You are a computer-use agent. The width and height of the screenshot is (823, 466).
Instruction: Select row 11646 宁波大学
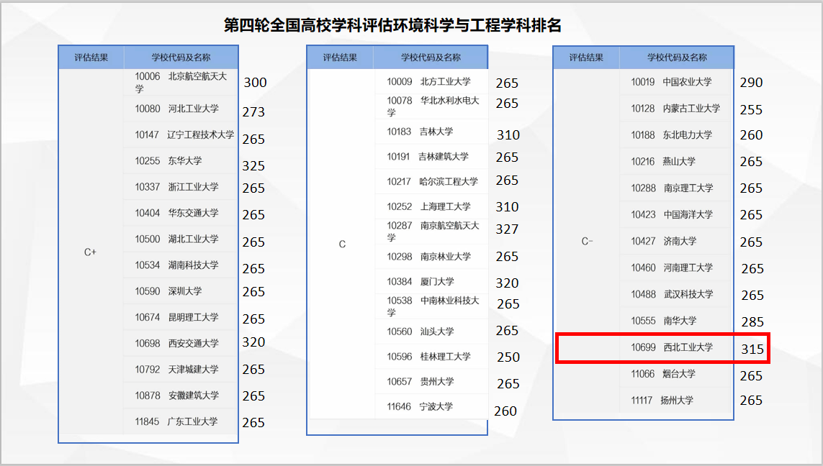[x=431, y=407]
